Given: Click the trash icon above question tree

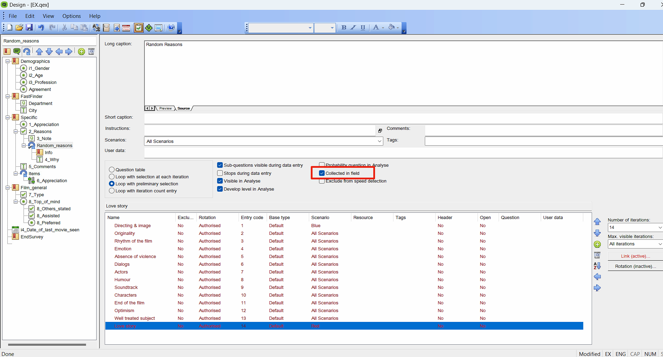Looking at the screenshot, I should click(x=91, y=52).
